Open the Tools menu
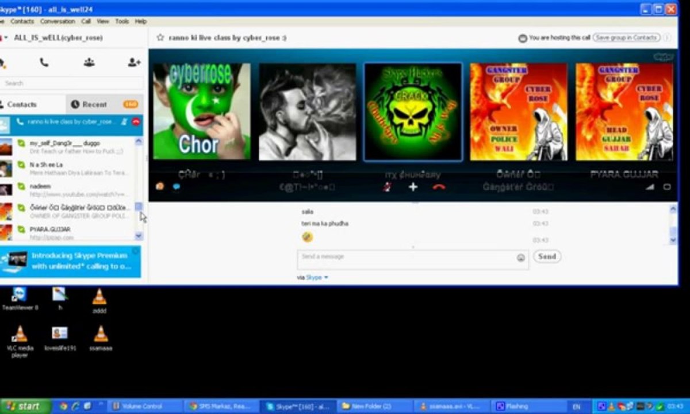The width and height of the screenshot is (690, 414). [x=122, y=21]
